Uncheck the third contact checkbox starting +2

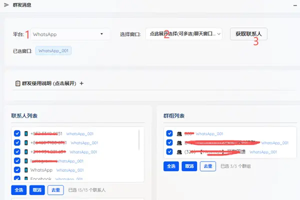(x=17, y=151)
